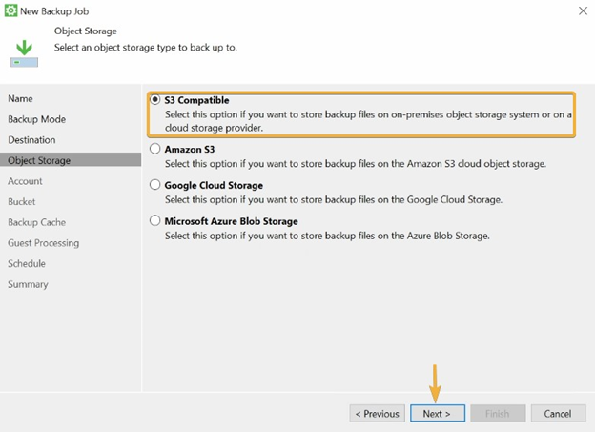The width and height of the screenshot is (595, 432).
Task: Open the Guest Processing step
Action: pyautogui.click(x=44, y=243)
